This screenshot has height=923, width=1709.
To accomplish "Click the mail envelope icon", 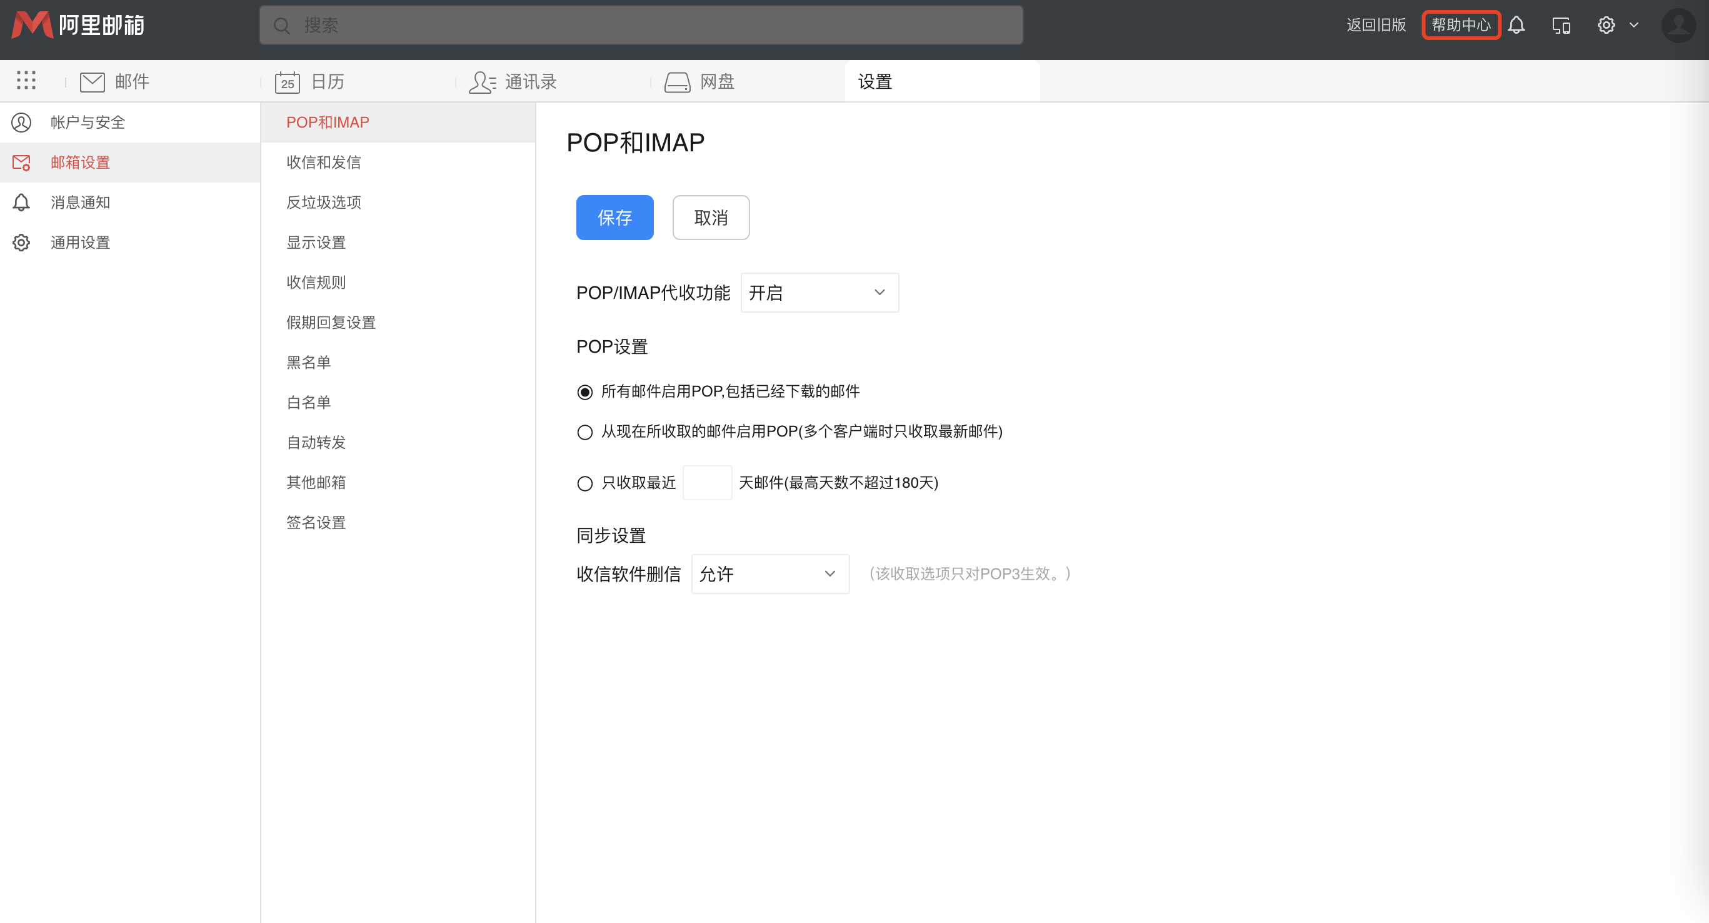I will click(93, 82).
